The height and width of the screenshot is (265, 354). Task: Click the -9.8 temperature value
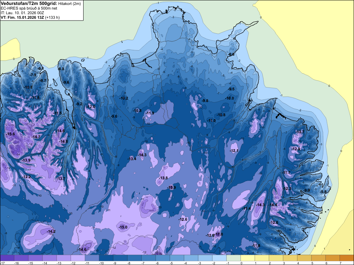click(205, 101)
